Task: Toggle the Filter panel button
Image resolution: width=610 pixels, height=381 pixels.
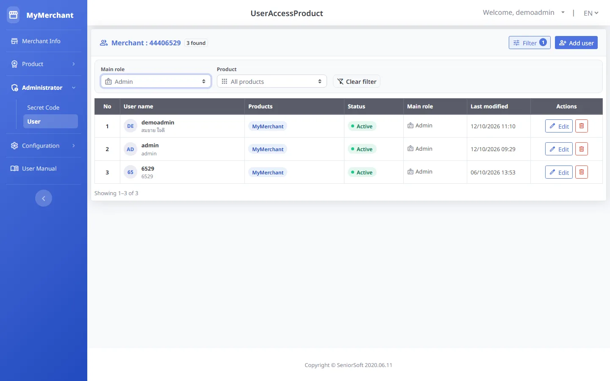Action: tap(530, 43)
